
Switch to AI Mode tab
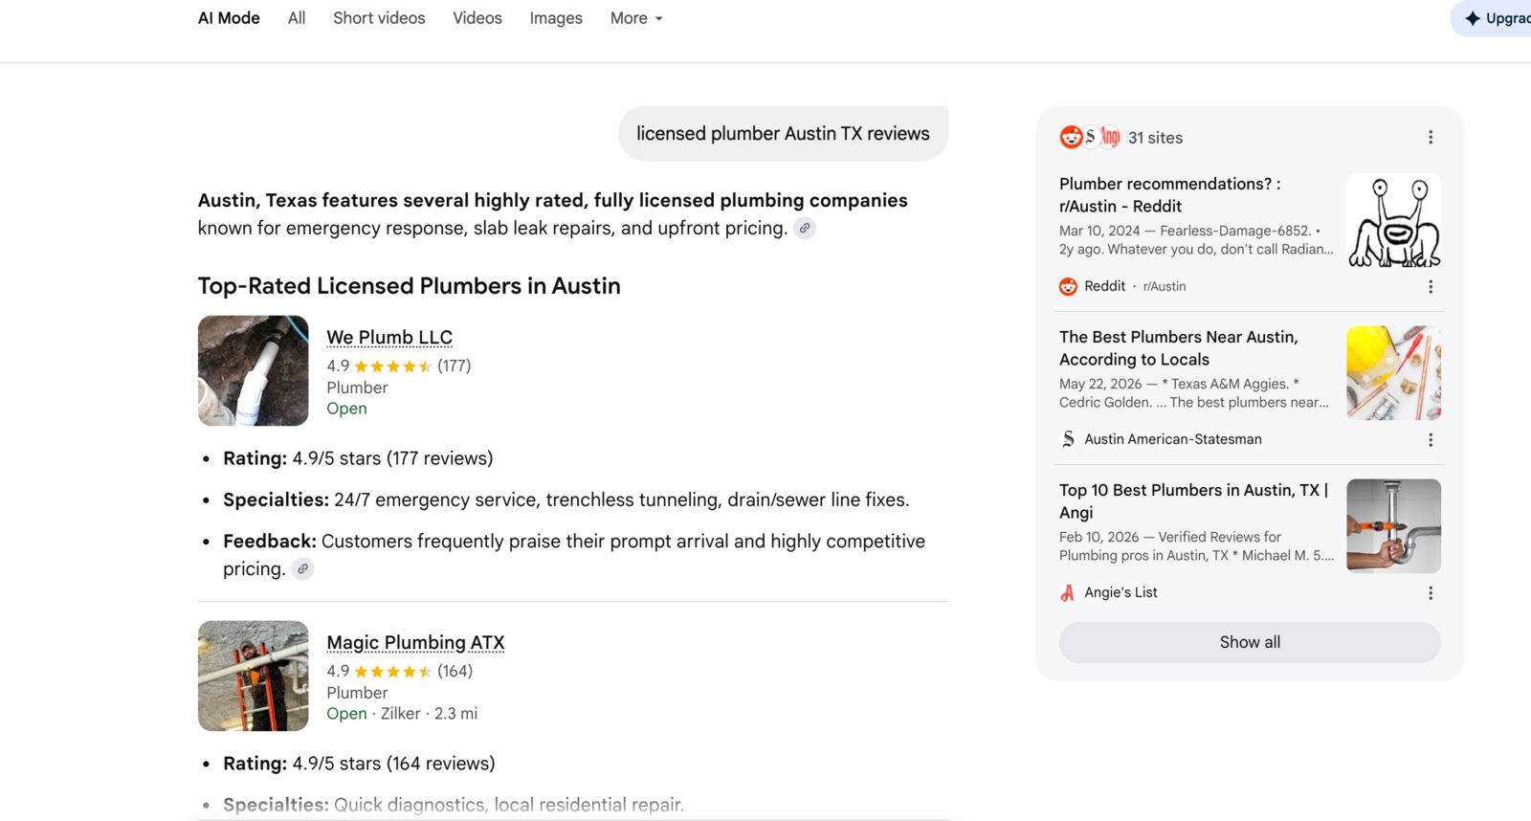pyautogui.click(x=229, y=18)
